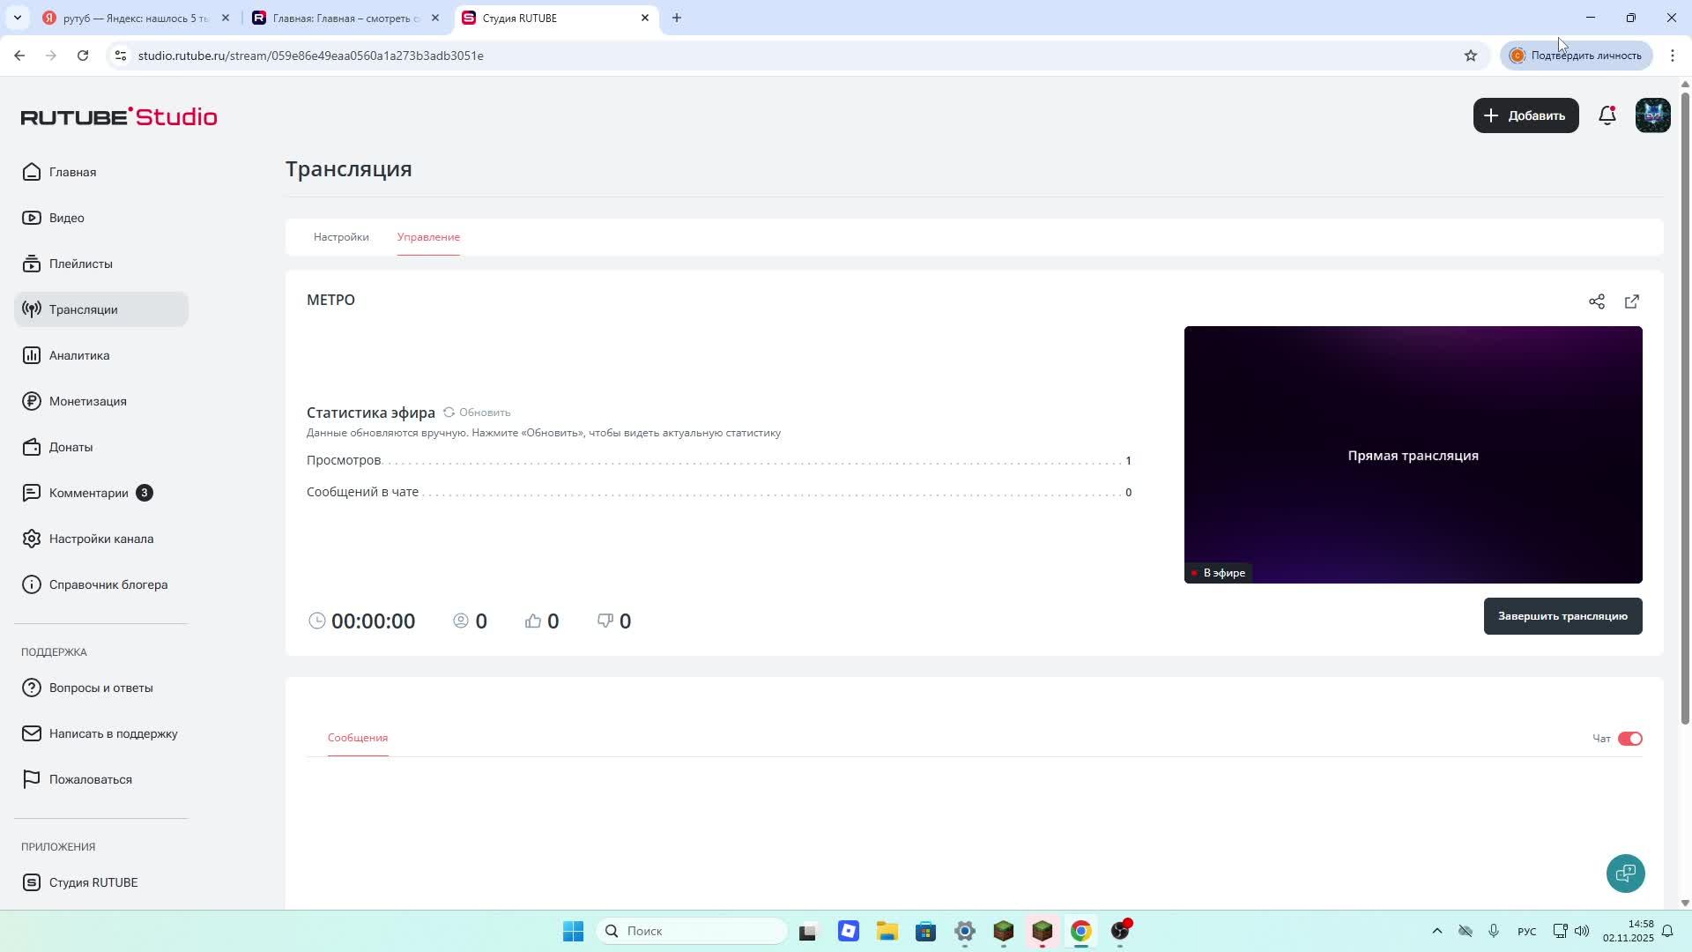This screenshot has height=952, width=1692.
Task: Open the support chat floating button
Action: click(1625, 873)
